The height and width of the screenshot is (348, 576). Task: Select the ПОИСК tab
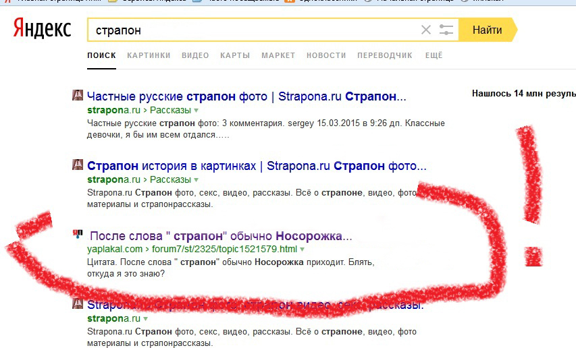tap(101, 55)
